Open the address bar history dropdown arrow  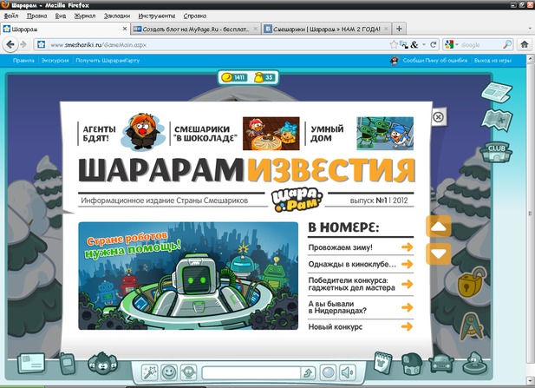[x=424, y=44]
